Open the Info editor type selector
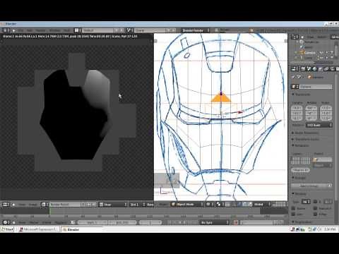Screen dimensions: 339x254 pyautogui.click(x=6, y=30)
